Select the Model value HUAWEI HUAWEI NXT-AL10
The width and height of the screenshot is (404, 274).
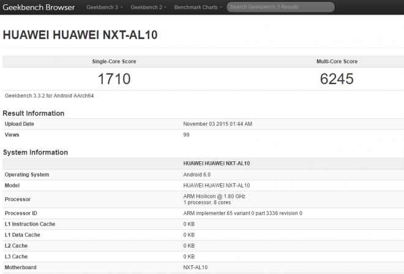pyautogui.click(x=217, y=186)
